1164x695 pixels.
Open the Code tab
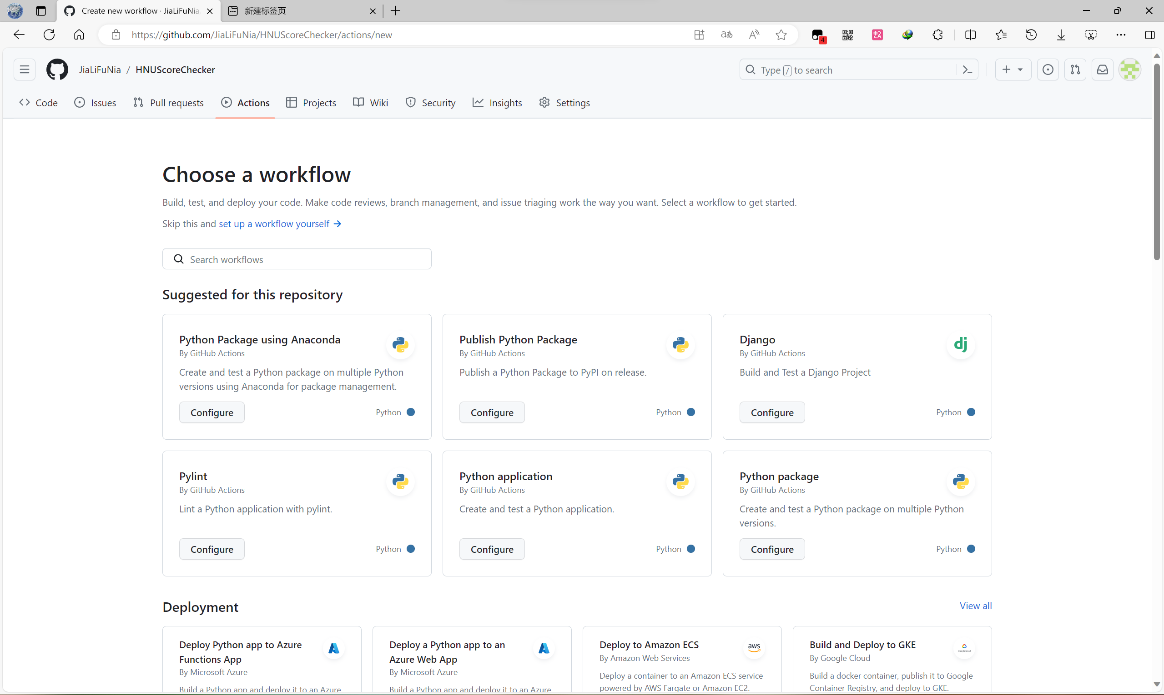pos(39,103)
